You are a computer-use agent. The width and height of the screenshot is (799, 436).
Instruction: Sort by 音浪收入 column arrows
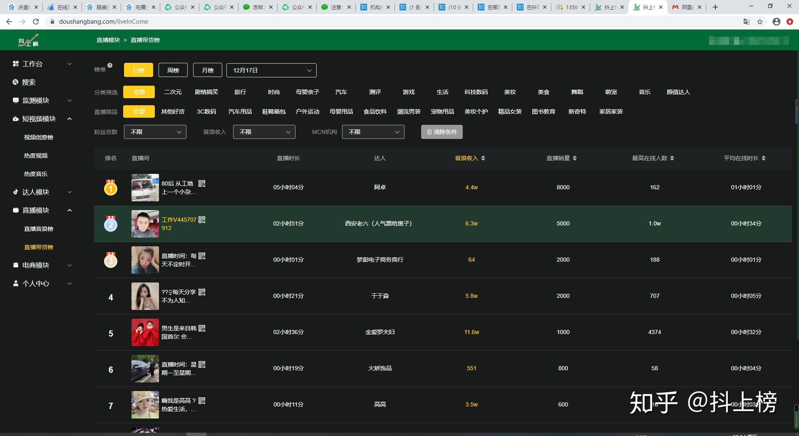coord(483,158)
